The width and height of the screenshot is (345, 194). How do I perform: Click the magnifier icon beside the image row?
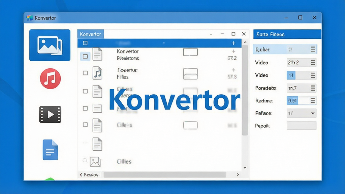coord(85,161)
